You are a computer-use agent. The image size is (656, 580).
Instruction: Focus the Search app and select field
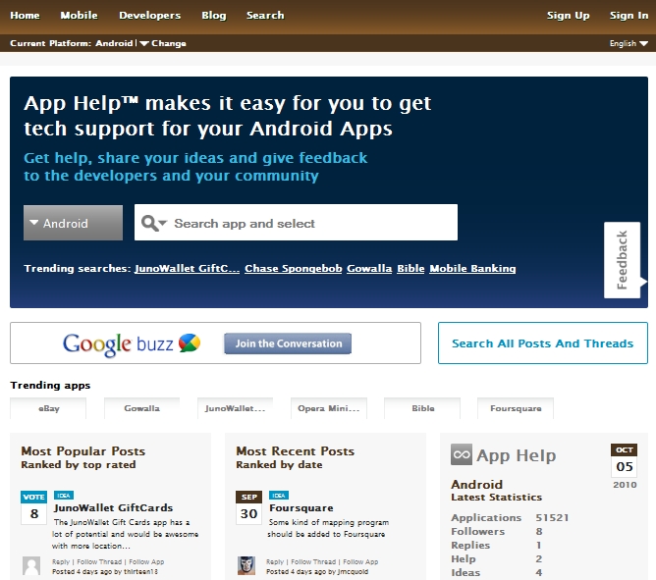pos(296,223)
